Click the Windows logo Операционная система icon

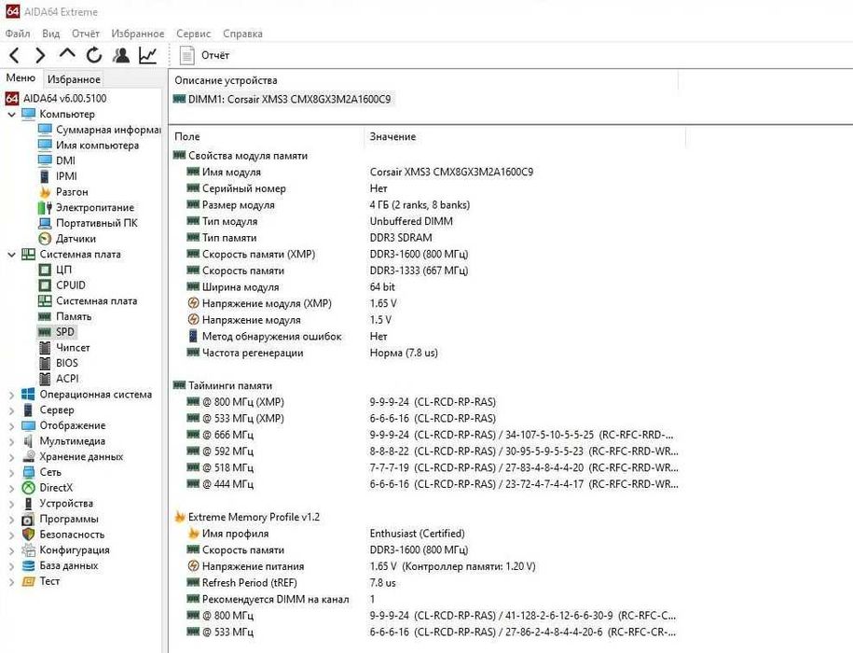pyautogui.click(x=28, y=395)
